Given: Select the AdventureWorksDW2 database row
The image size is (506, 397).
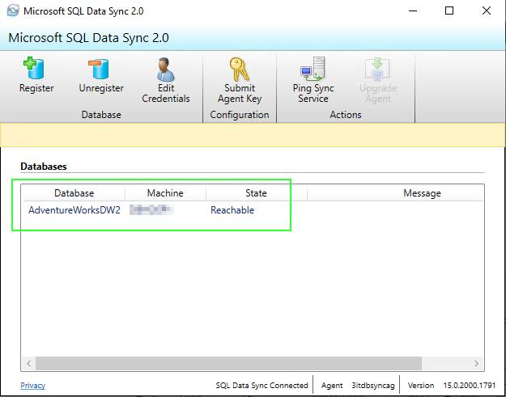Looking at the screenshot, I should click(253, 210).
